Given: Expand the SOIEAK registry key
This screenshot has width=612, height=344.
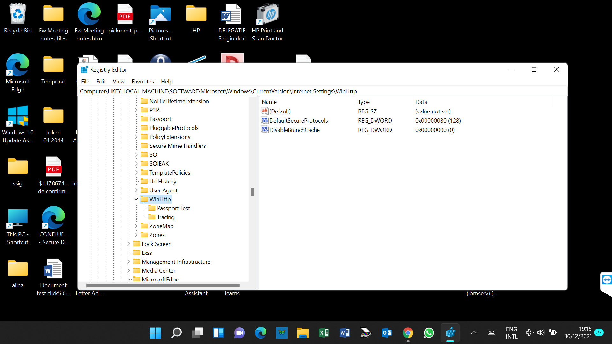Looking at the screenshot, I should click(136, 164).
